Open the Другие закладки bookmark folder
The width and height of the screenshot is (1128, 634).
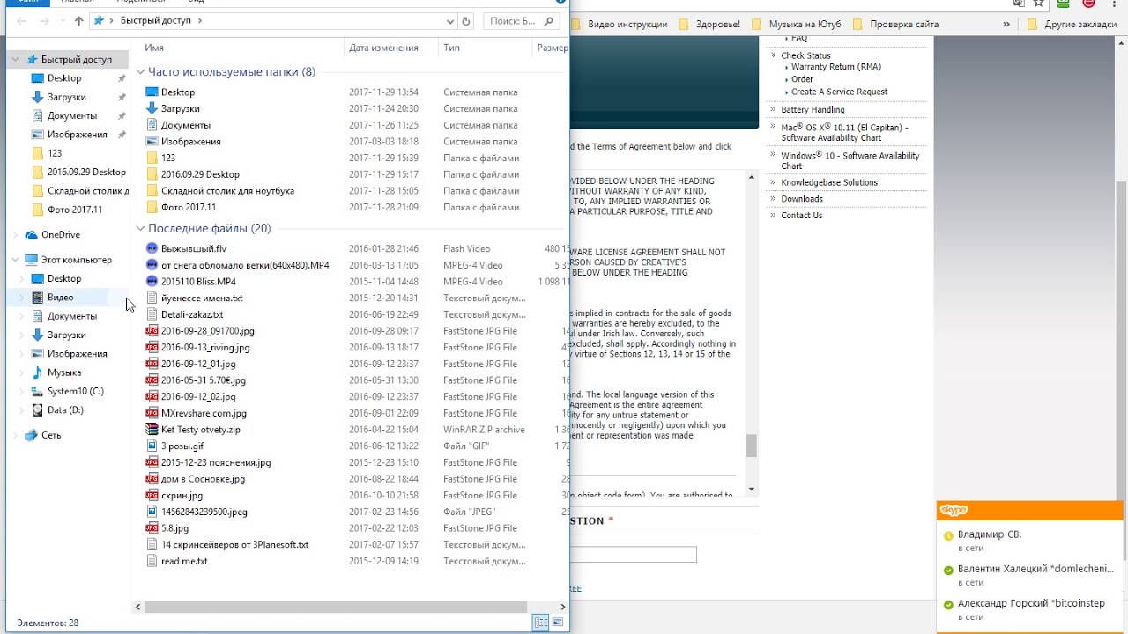click(1072, 25)
